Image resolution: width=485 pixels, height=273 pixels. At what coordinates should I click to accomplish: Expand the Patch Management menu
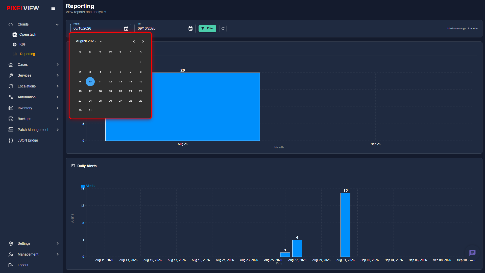pos(58,130)
